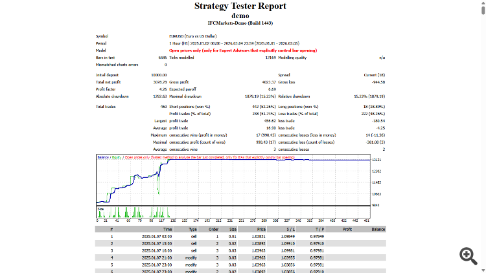Click the magnifier zoom-in icon
486x273 pixels.
[469, 256]
